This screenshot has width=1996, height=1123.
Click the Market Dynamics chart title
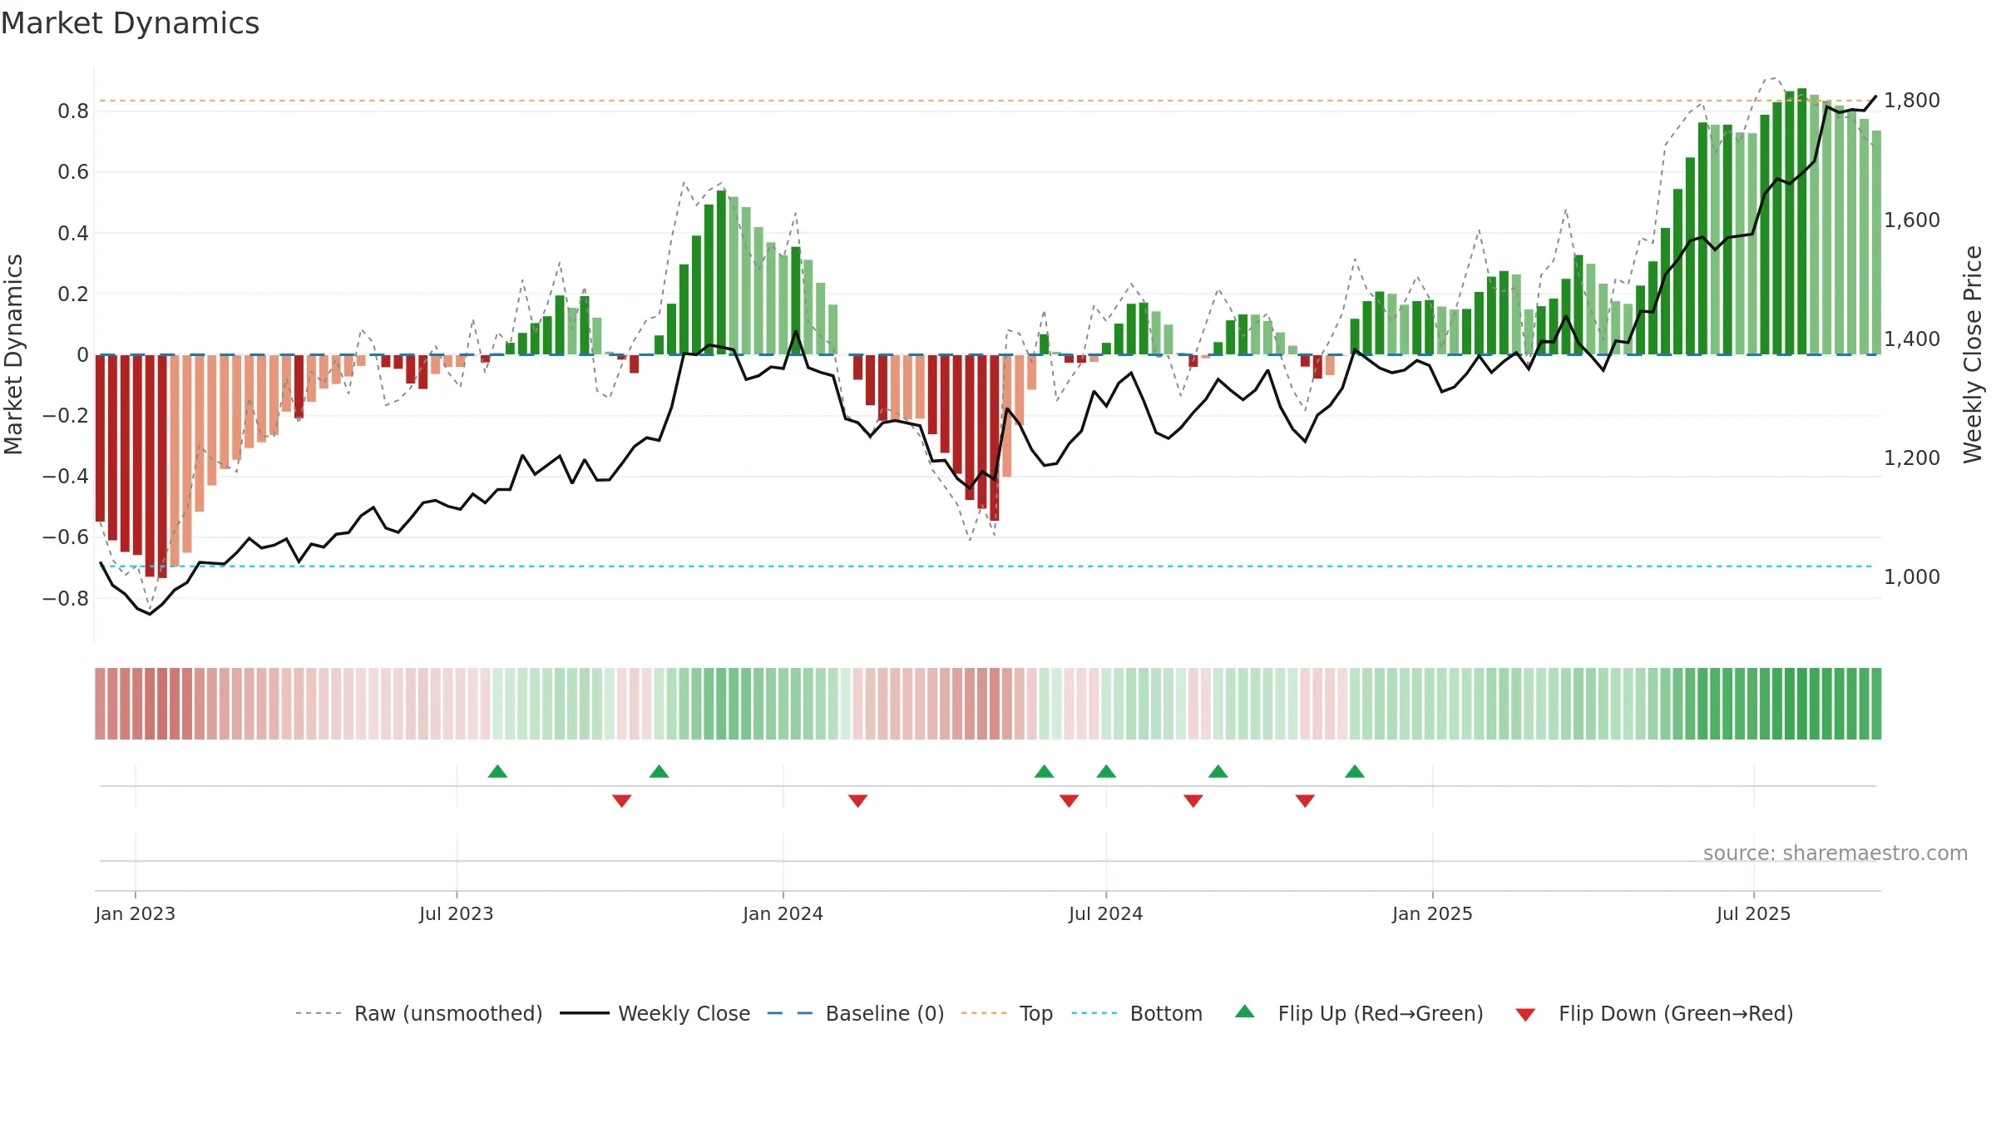point(131,23)
